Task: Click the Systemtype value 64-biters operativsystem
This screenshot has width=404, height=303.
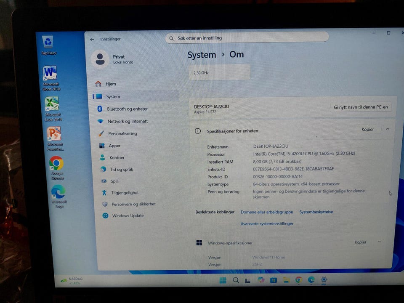Action: pyautogui.click(x=296, y=184)
